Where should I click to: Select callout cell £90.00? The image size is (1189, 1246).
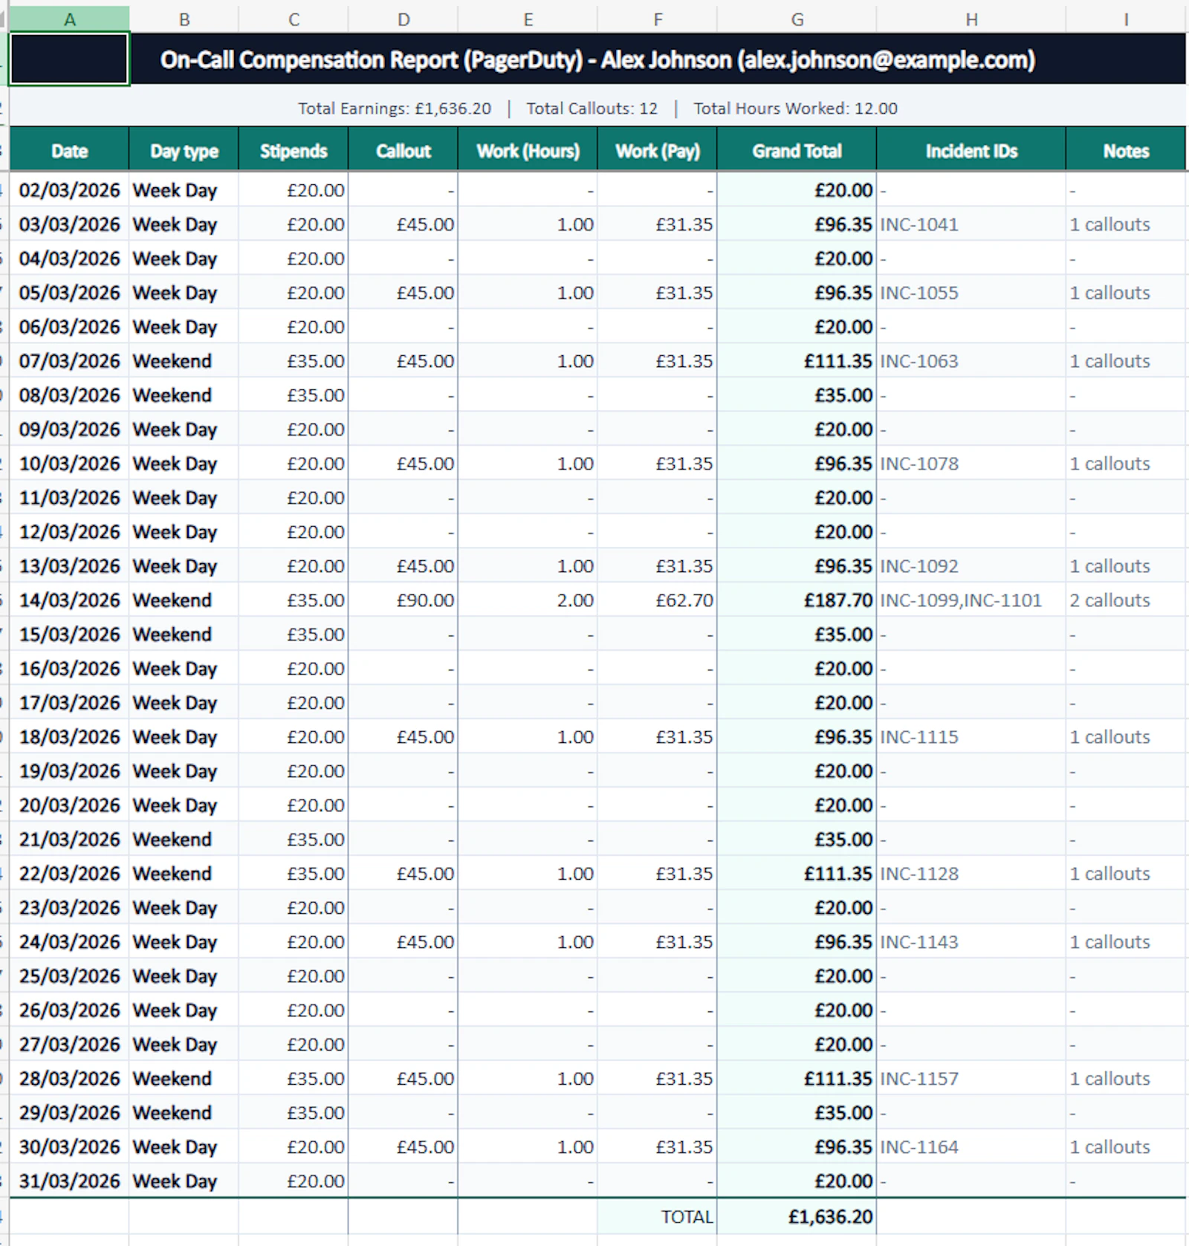tap(403, 600)
